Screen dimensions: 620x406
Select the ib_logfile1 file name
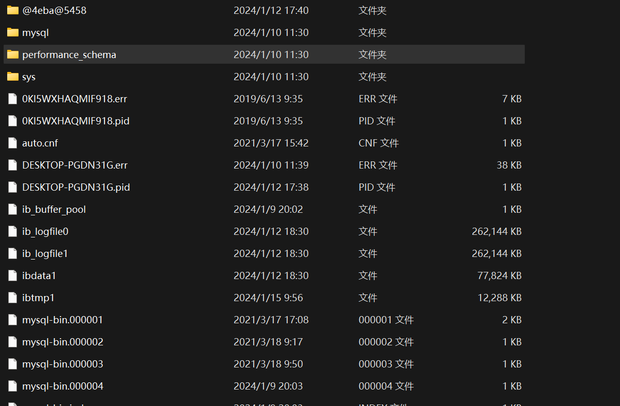point(45,254)
